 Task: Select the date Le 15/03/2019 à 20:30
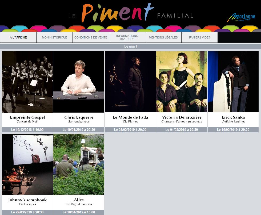[233, 130]
